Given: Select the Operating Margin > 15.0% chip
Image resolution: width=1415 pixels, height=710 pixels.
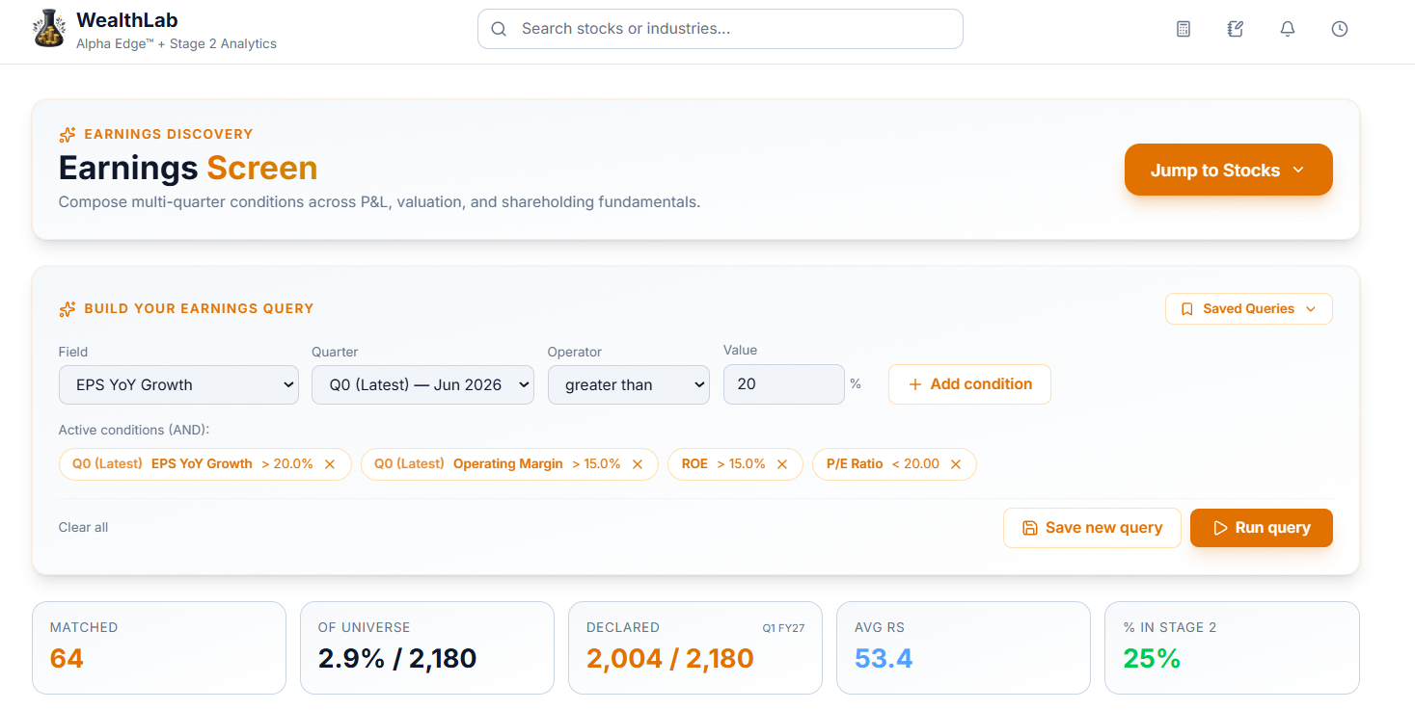Looking at the screenshot, I should (509, 464).
